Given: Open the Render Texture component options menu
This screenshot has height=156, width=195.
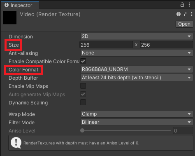Looking at the screenshot, I should tap(192, 14).
